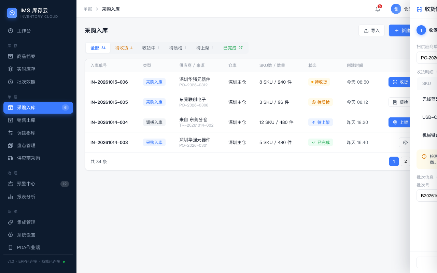Image resolution: width=437 pixels, height=273 pixels.
Task: Open 系统设置 settings
Action: (38, 235)
